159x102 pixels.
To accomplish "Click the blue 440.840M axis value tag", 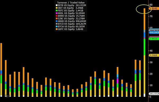I will 154,32.
